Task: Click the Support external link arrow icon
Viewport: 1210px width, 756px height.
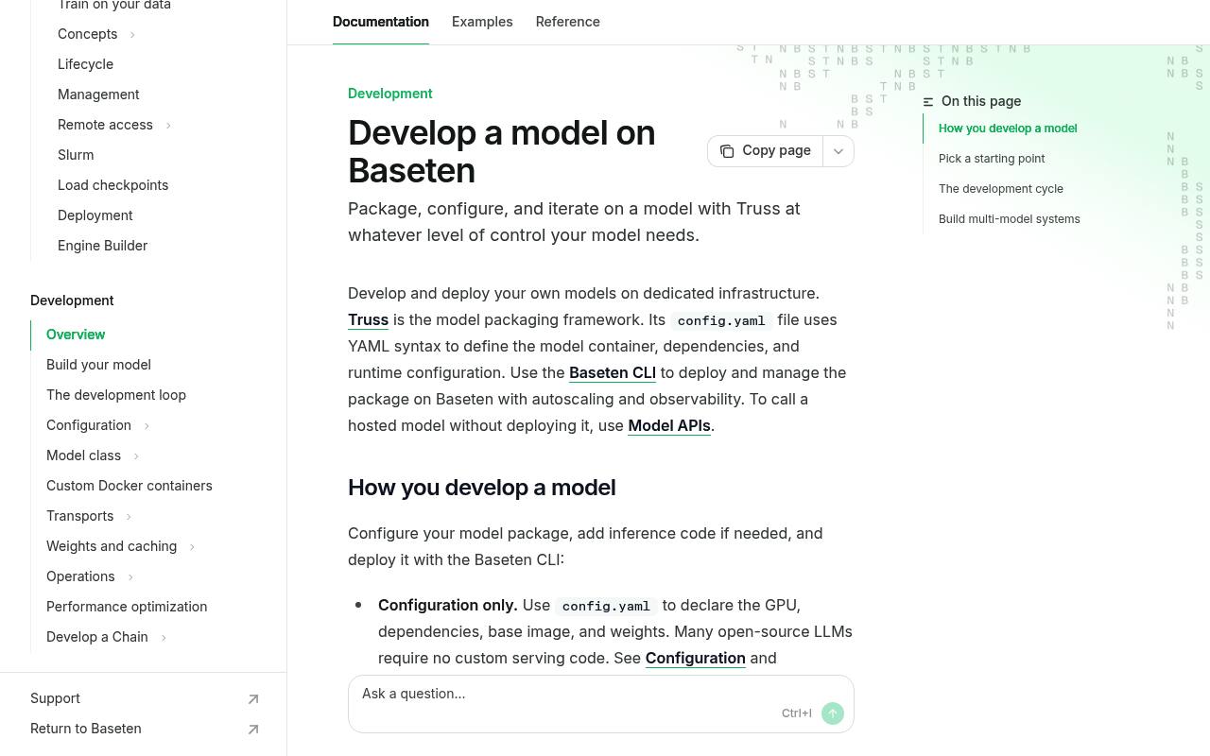Action: [253, 699]
